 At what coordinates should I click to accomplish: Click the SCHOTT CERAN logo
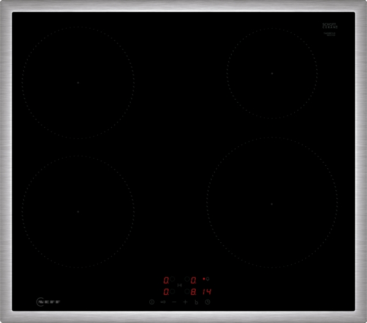pos(329,26)
